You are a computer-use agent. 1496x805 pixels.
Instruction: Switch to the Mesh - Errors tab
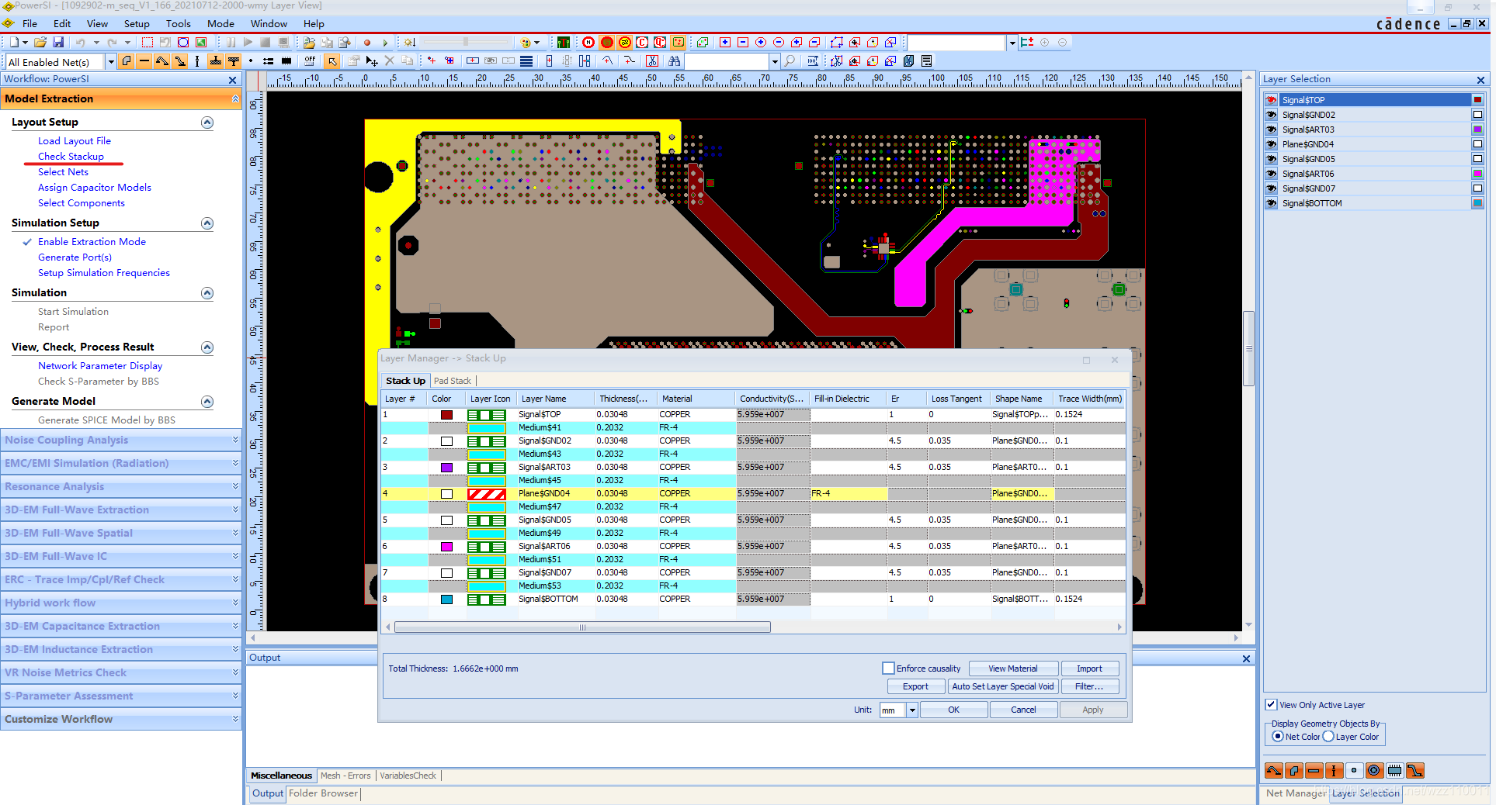345,776
